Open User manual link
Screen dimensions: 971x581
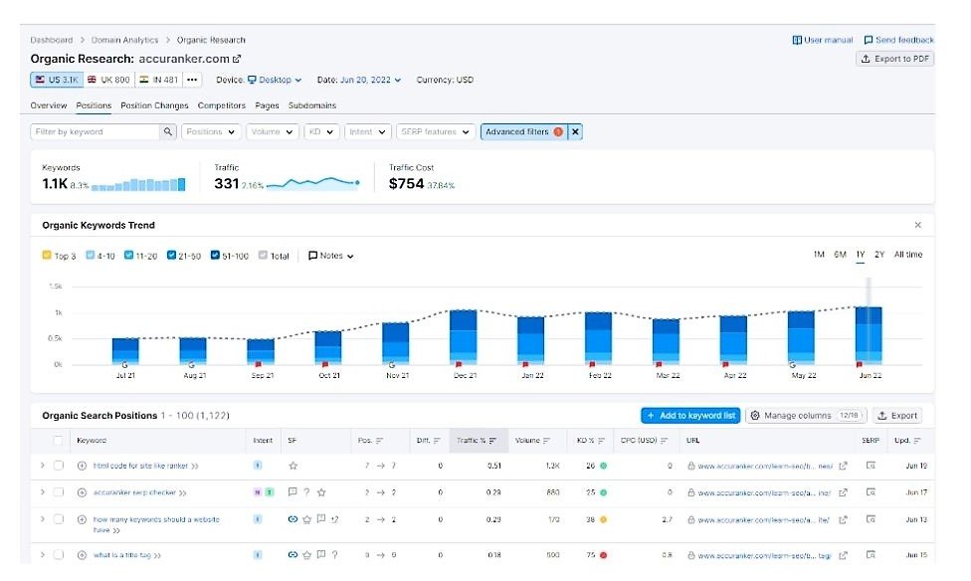823,40
